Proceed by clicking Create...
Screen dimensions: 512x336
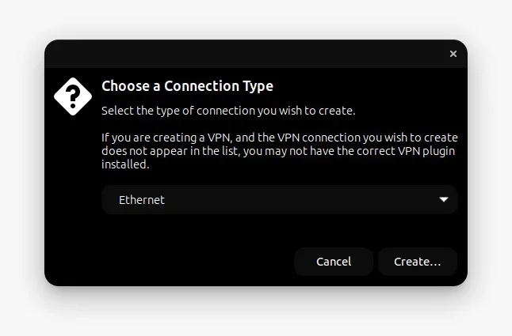418,262
